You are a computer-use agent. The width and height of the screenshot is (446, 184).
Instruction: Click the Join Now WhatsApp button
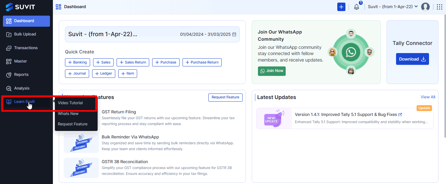272,71
